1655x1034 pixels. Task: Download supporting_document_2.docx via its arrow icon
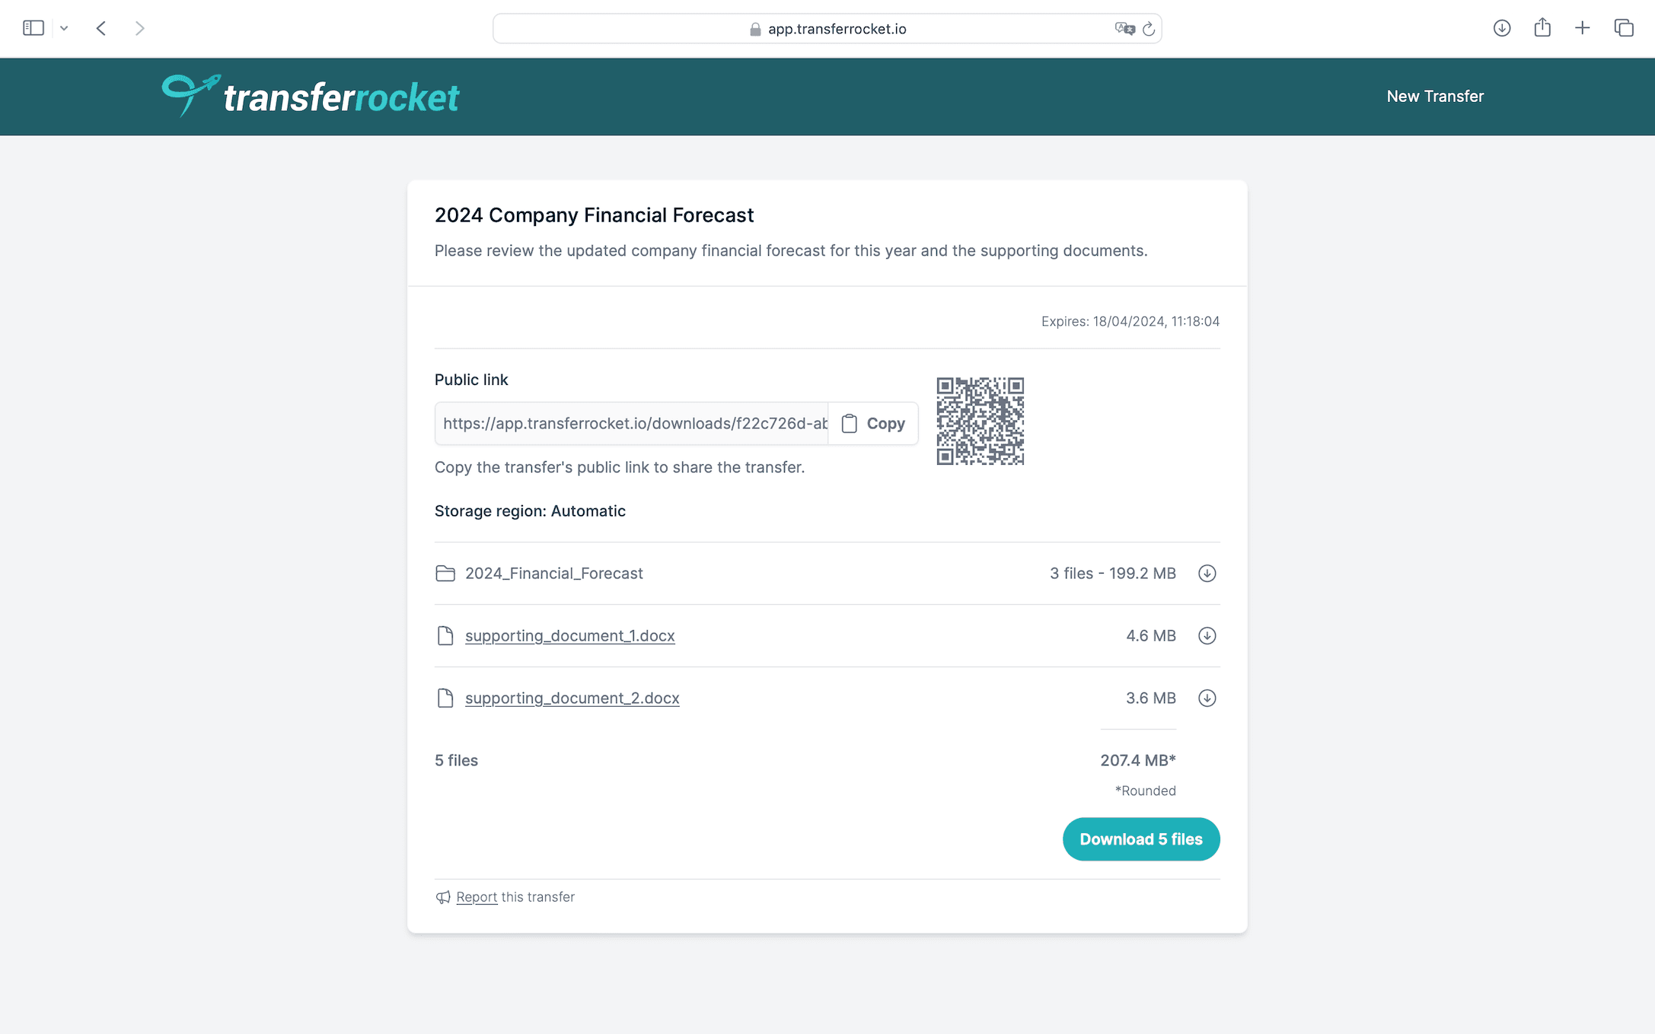tap(1207, 698)
